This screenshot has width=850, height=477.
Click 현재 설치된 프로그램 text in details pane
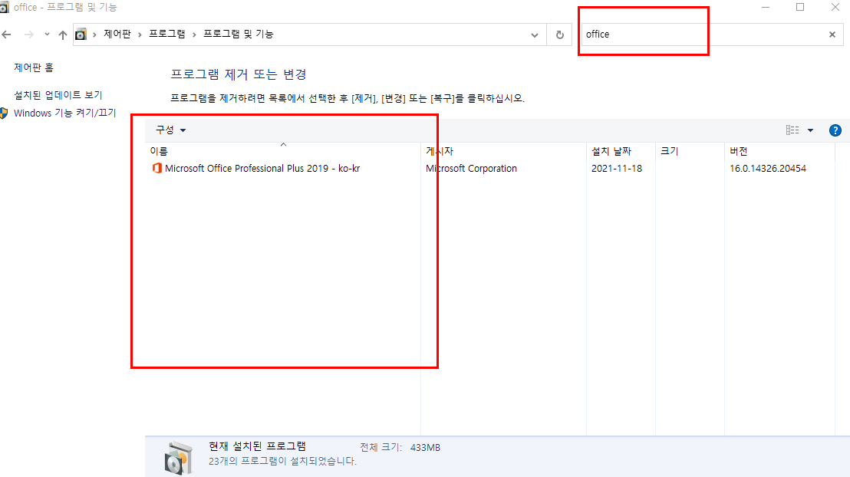click(257, 446)
